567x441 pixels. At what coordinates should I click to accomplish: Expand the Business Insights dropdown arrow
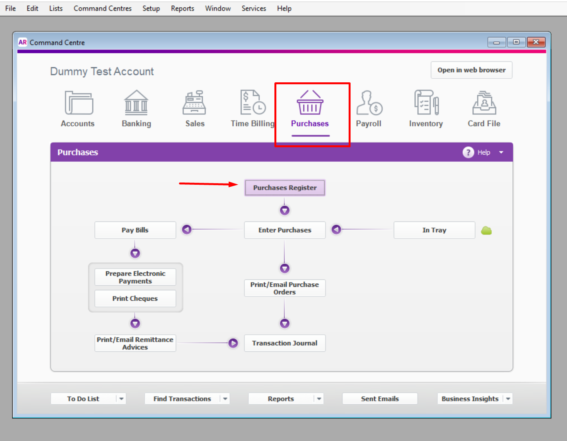(508, 399)
